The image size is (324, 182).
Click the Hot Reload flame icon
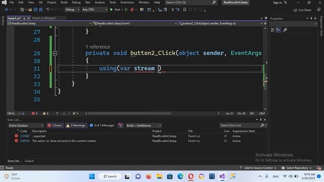[x=132, y=10]
